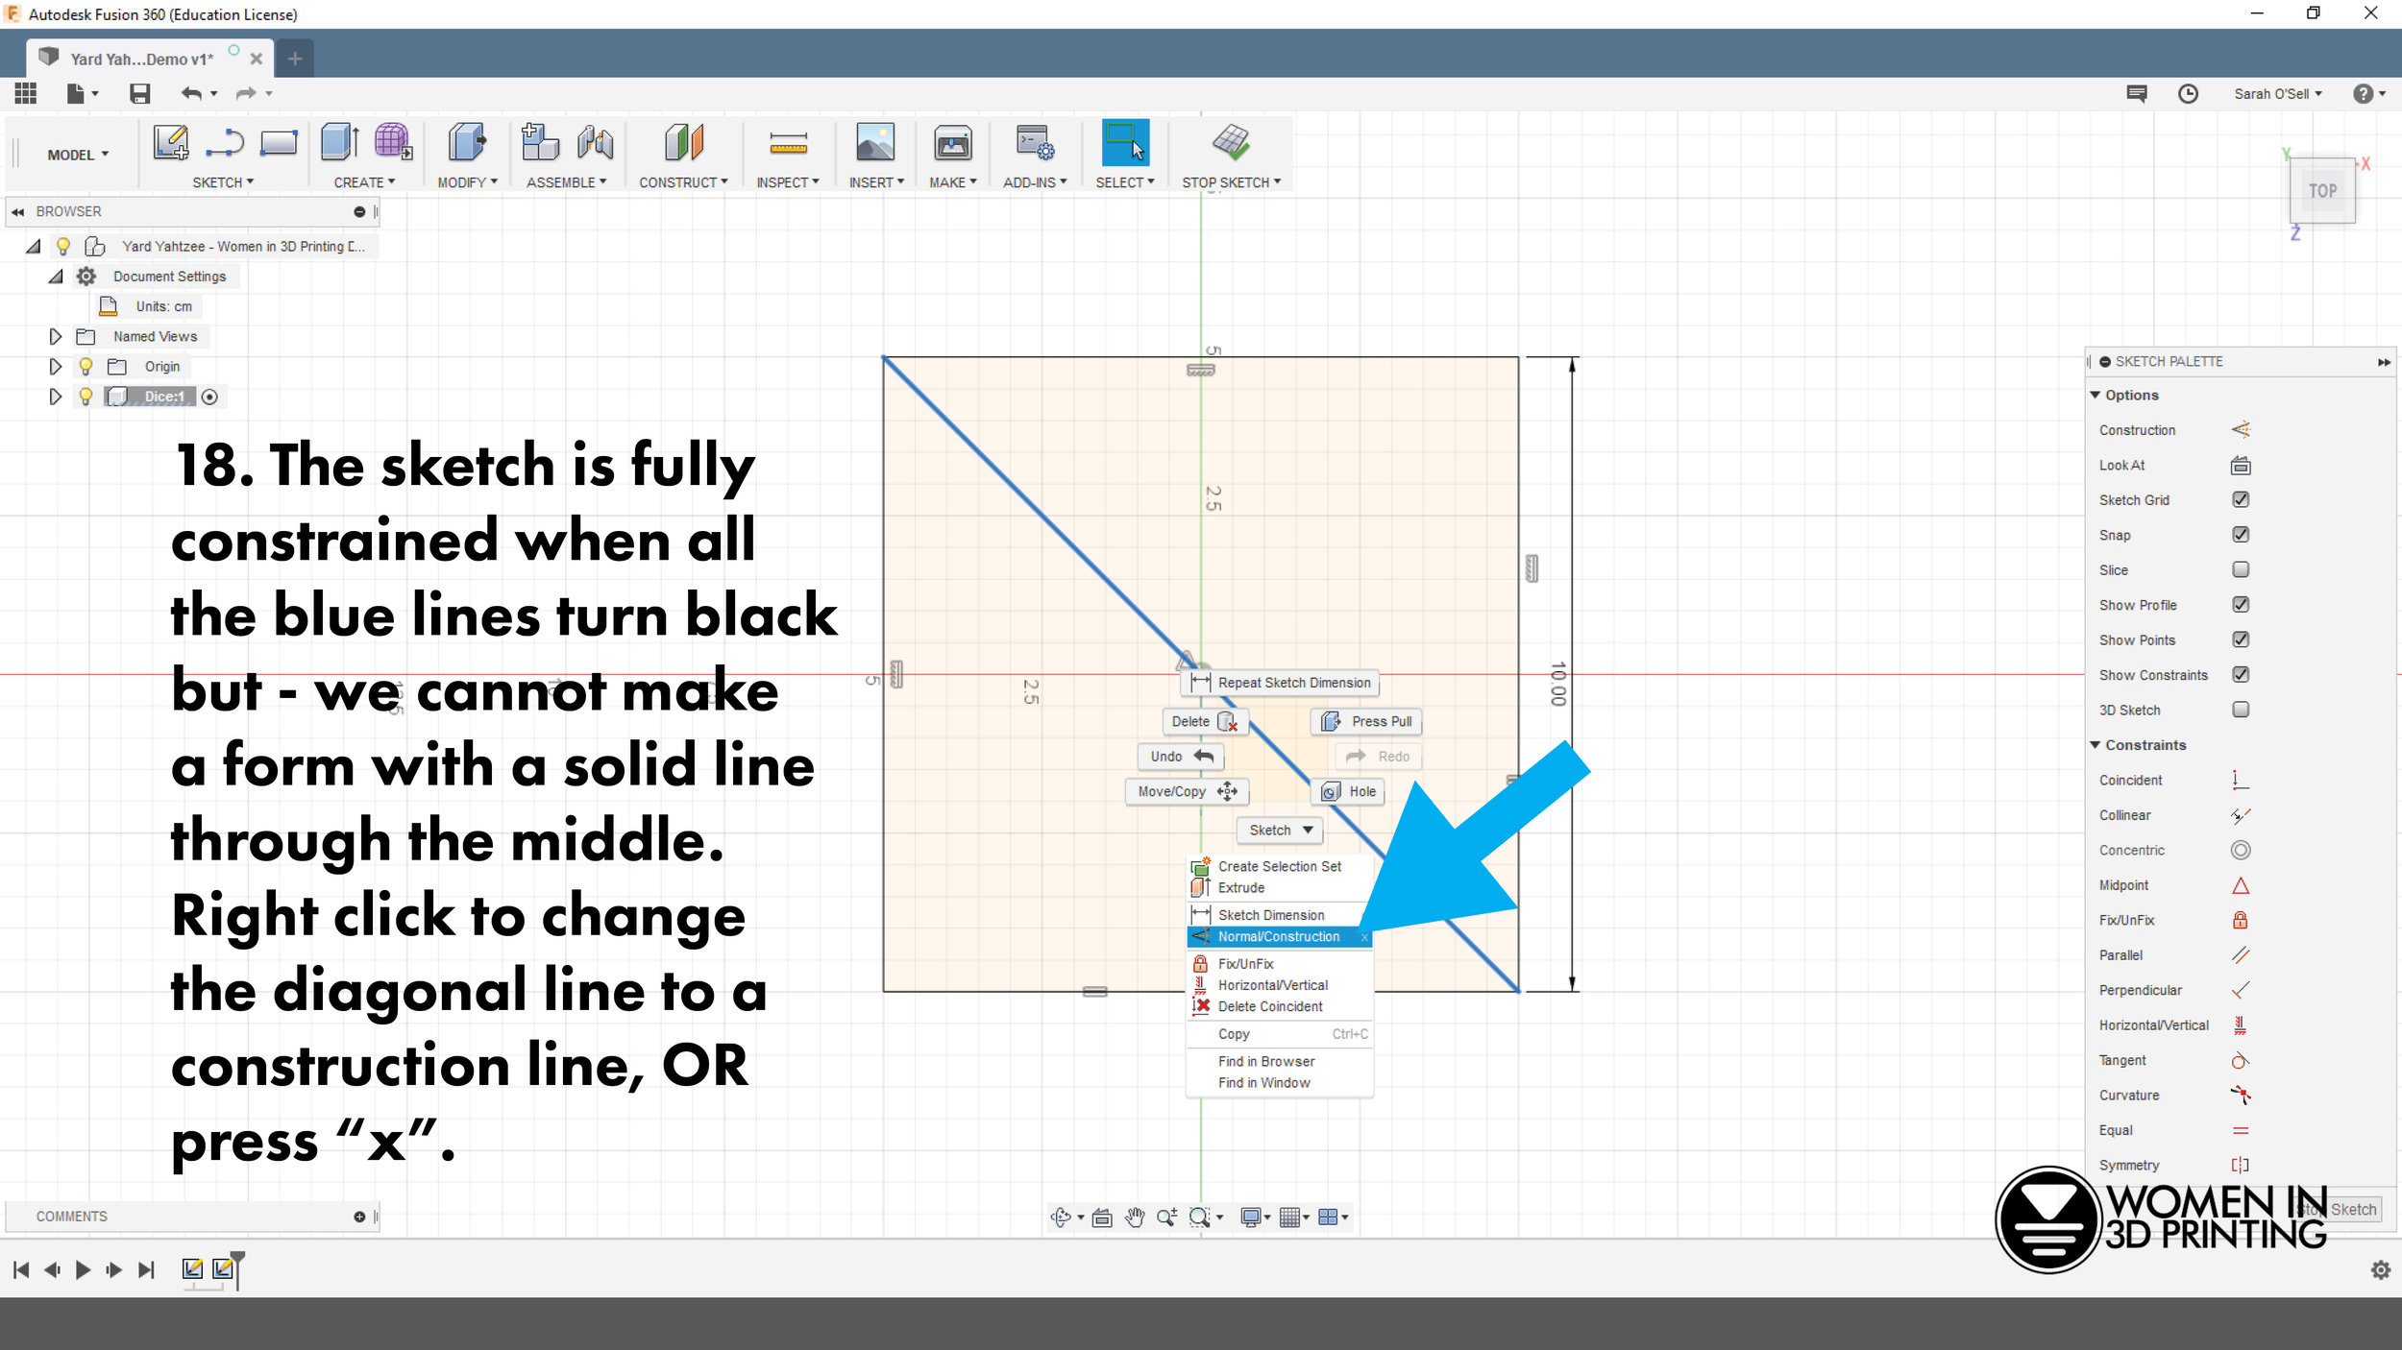Click the Pan hand icon in navigation bar
Viewport: 2402px width, 1350px height.
coord(1135,1217)
